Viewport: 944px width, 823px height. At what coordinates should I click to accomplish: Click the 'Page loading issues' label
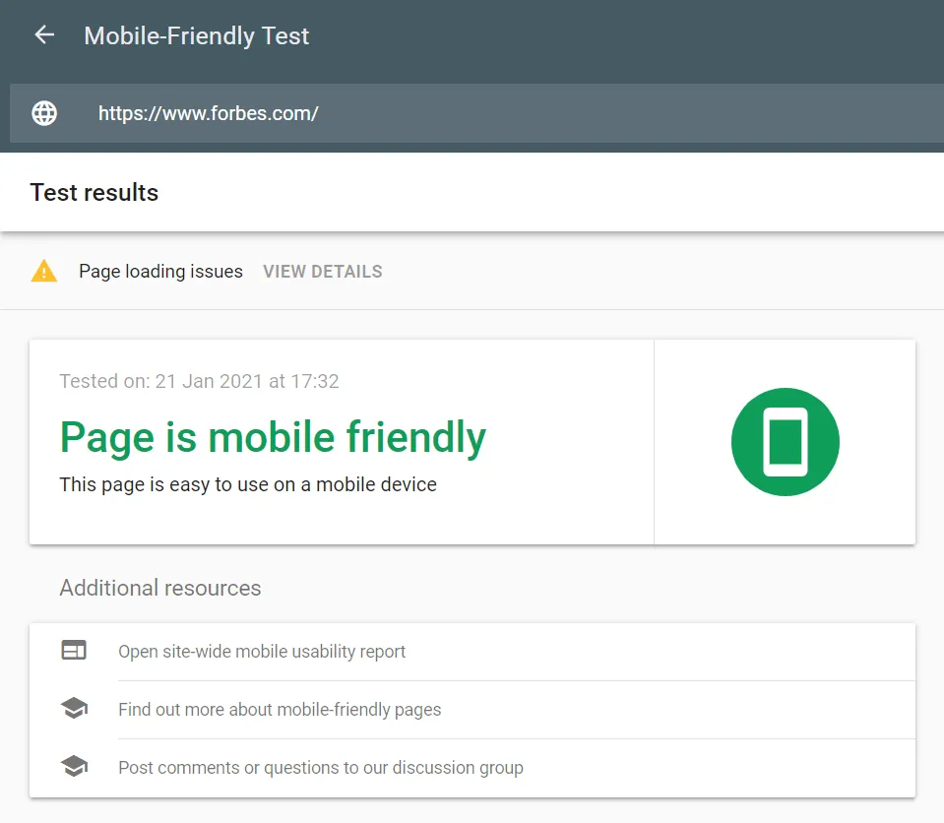tap(160, 272)
